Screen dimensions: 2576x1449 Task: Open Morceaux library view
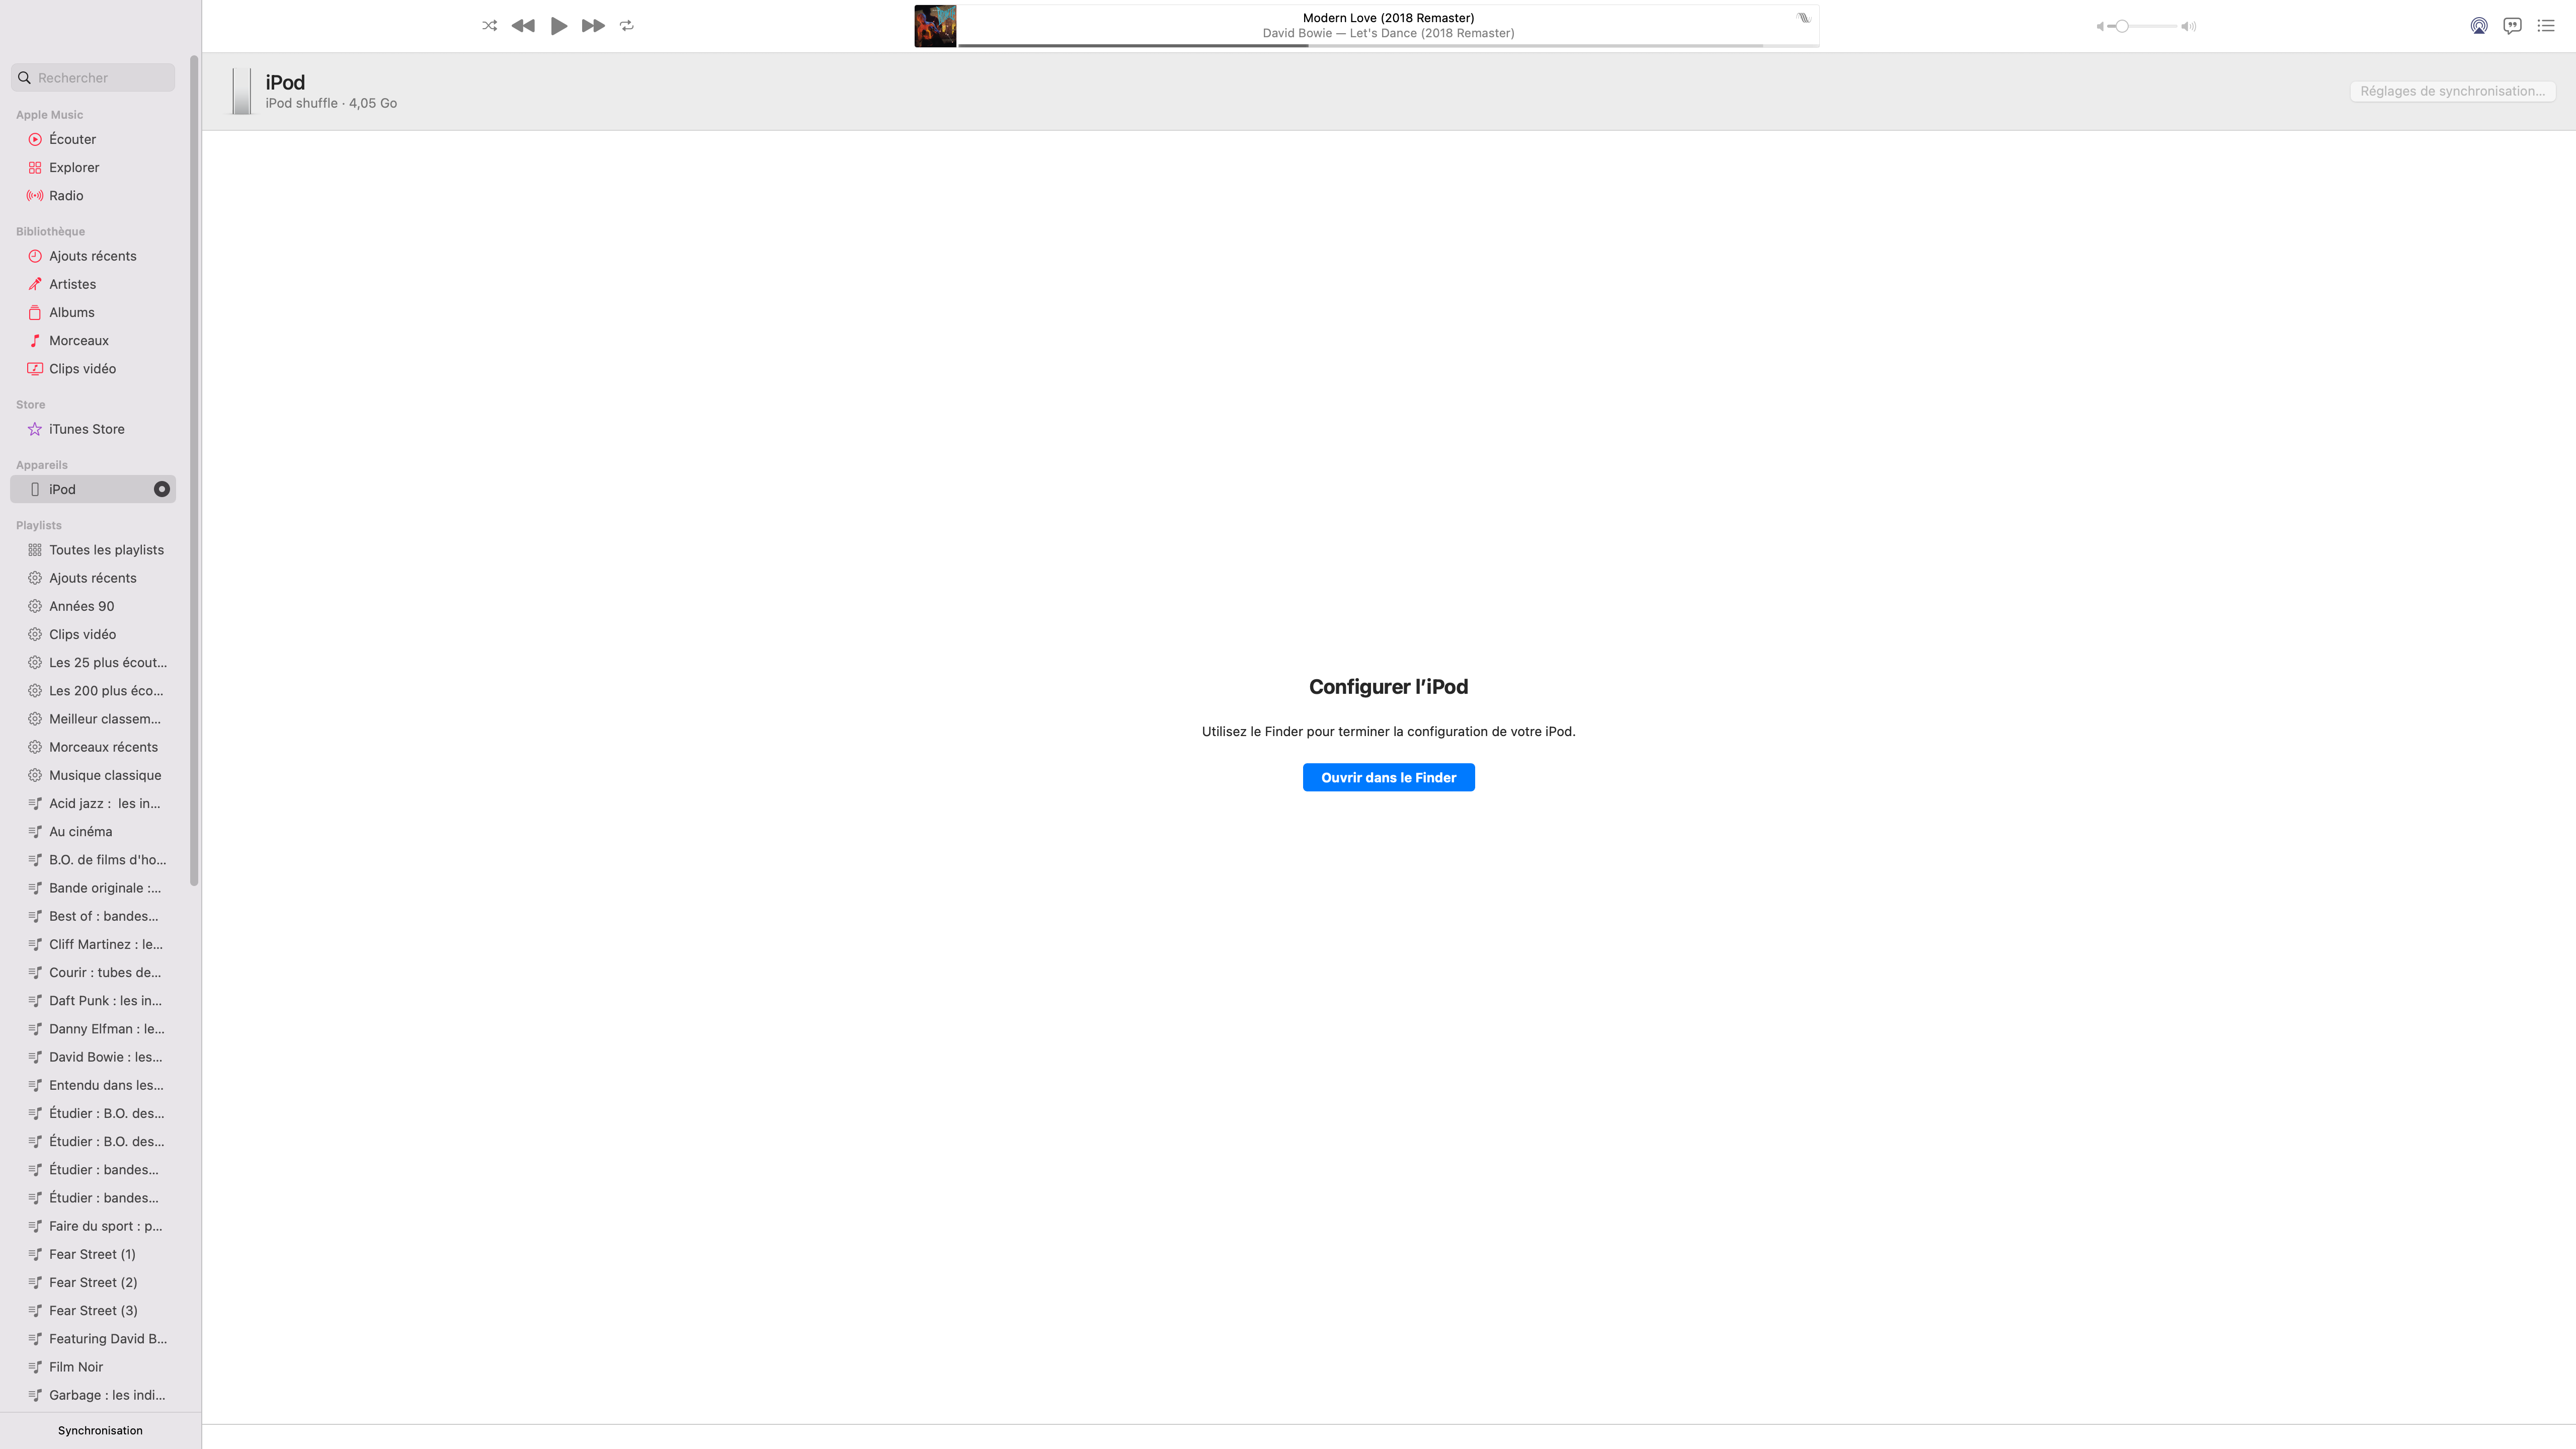tap(93, 341)
